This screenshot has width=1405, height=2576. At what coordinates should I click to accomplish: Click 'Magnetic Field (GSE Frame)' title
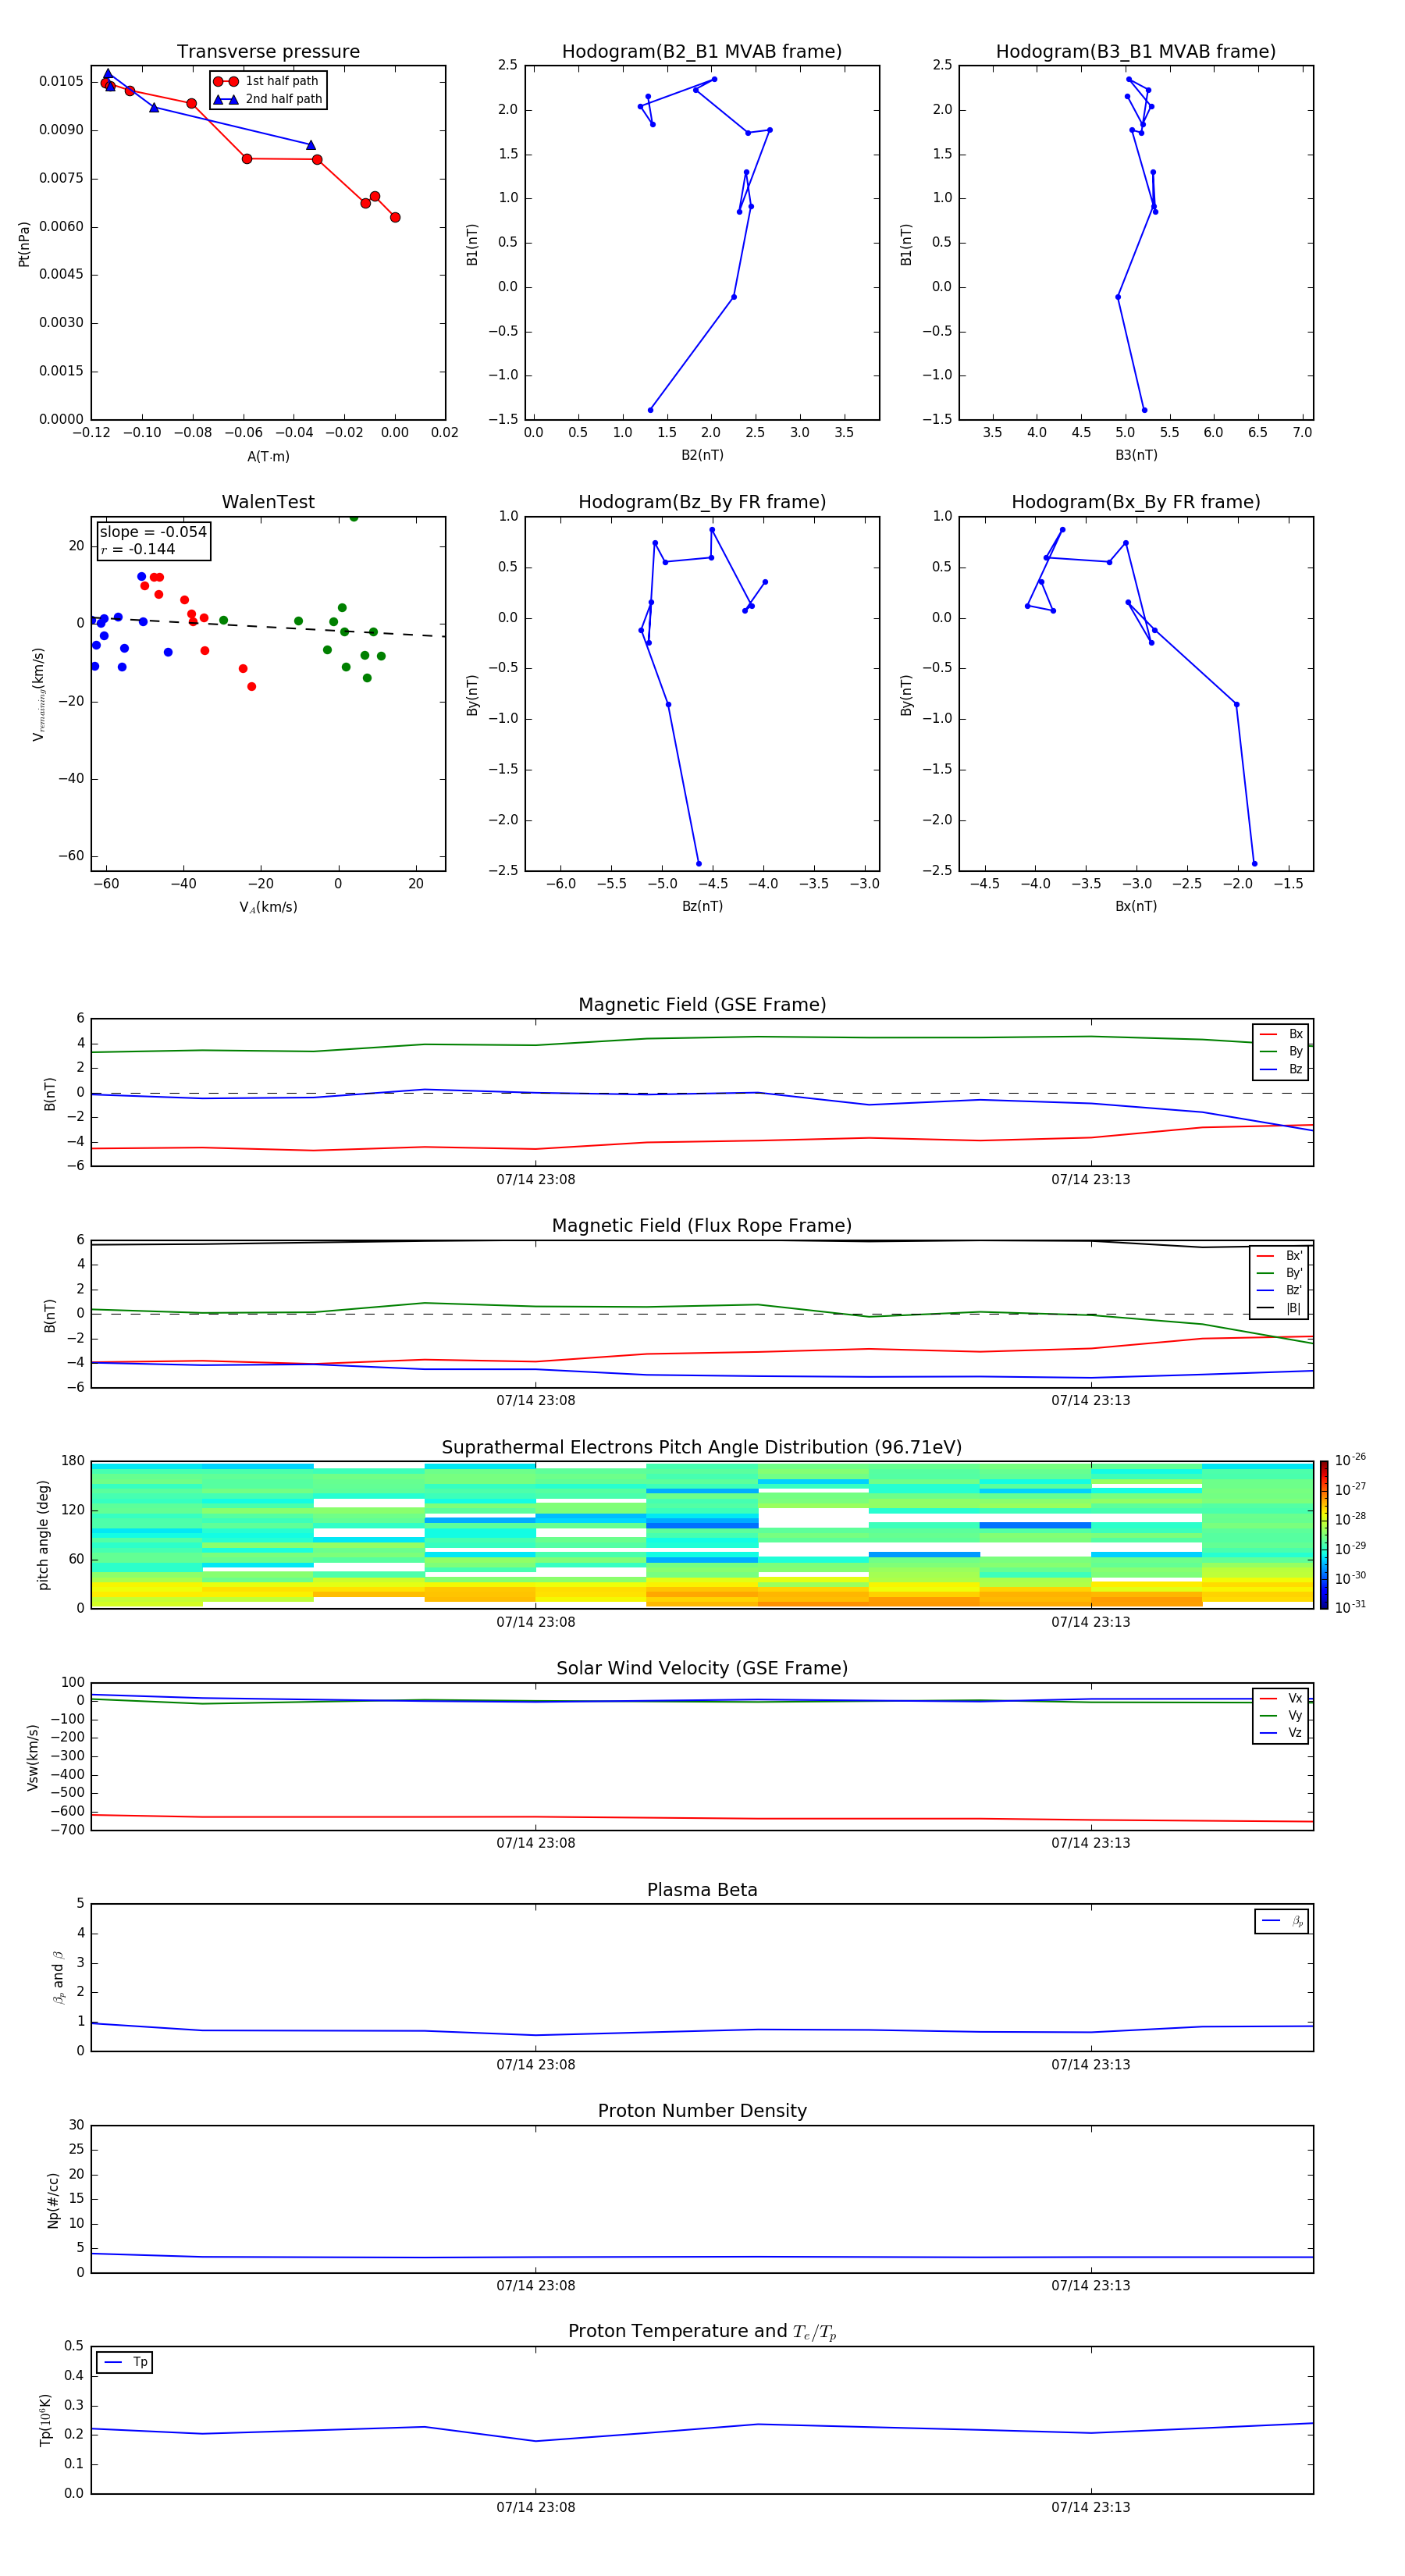coord(702,1004)
